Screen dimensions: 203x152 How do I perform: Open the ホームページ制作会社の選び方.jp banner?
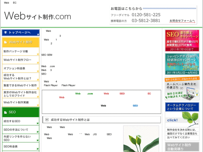point(182,88)
